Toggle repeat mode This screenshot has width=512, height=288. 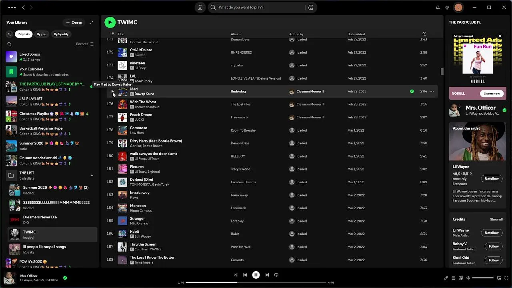tap(276, 275)
